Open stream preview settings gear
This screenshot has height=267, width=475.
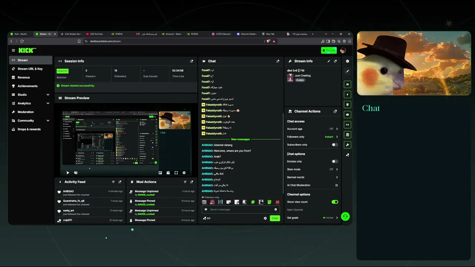184,173
